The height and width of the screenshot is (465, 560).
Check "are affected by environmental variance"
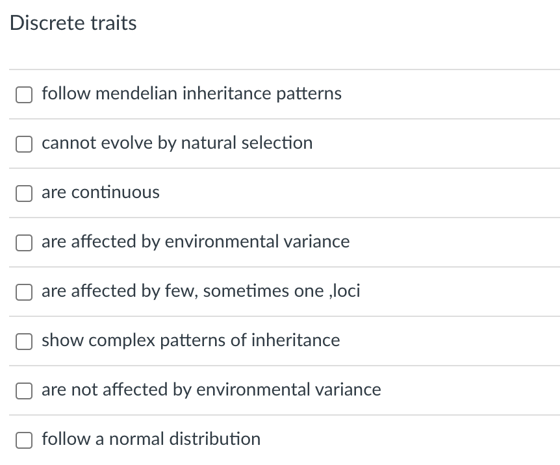[24, 242]
